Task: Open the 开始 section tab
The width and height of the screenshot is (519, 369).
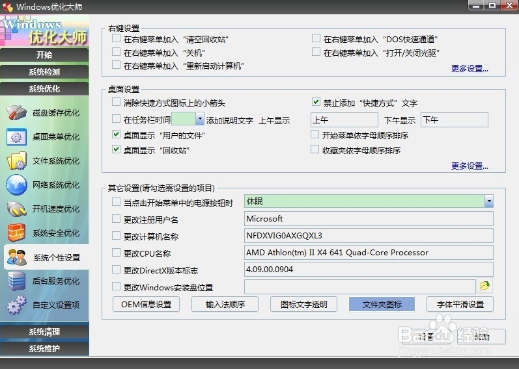Action: pos(44,55)
